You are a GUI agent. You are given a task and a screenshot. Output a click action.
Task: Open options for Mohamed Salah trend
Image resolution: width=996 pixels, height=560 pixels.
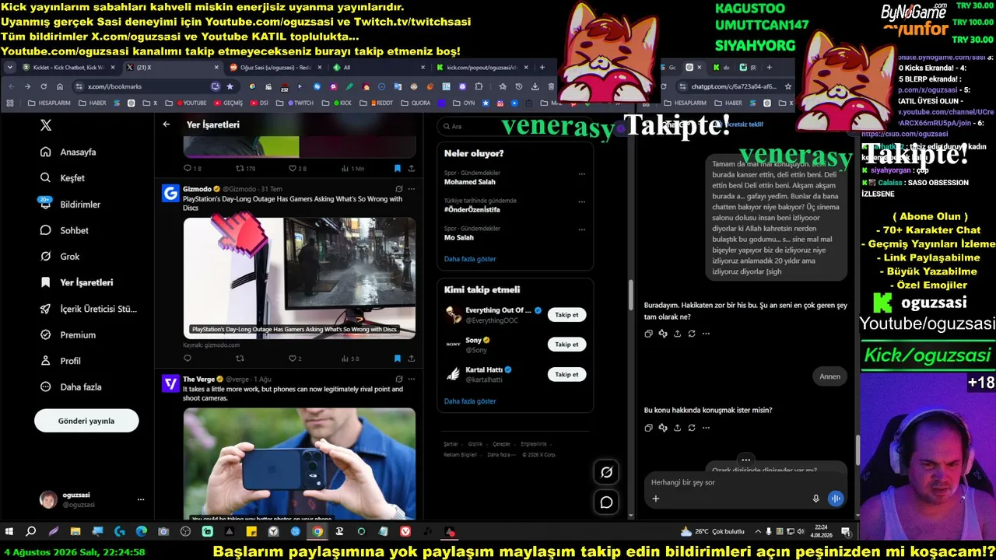point(581,173)
